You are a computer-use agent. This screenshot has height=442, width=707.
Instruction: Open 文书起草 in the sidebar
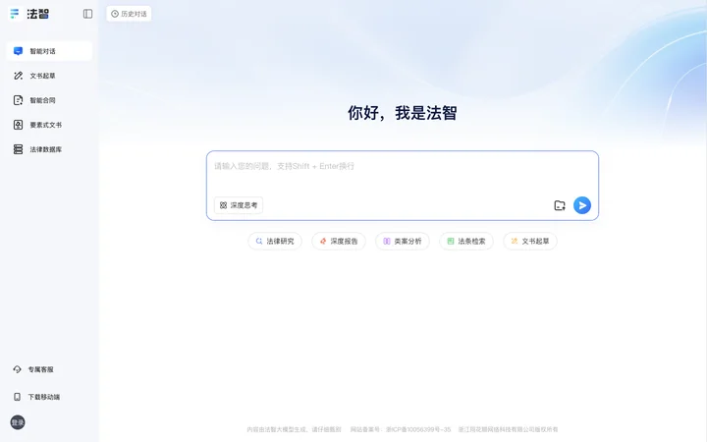(50, 76)
